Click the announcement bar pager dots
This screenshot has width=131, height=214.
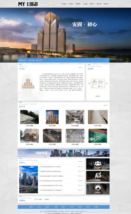tap(107, 60)
